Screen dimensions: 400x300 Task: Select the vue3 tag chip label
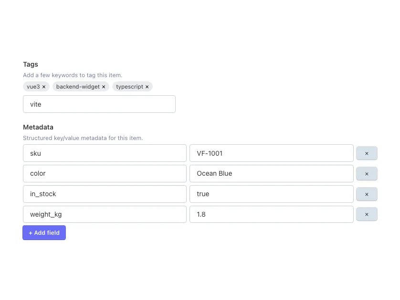[33, 87]
